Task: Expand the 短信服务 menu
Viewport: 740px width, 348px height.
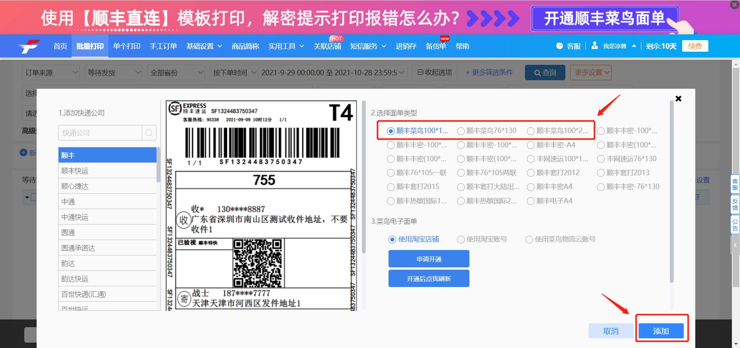Action: click(x=368, y=46)
